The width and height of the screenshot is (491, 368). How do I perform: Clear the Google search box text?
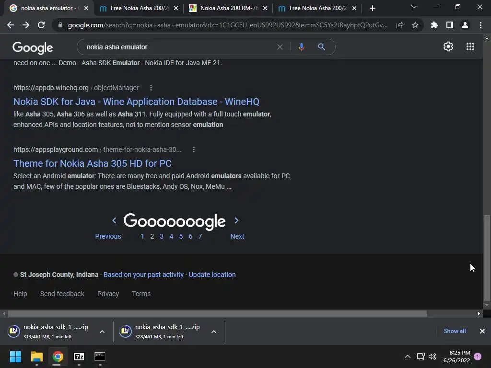[x=280, y=47]
